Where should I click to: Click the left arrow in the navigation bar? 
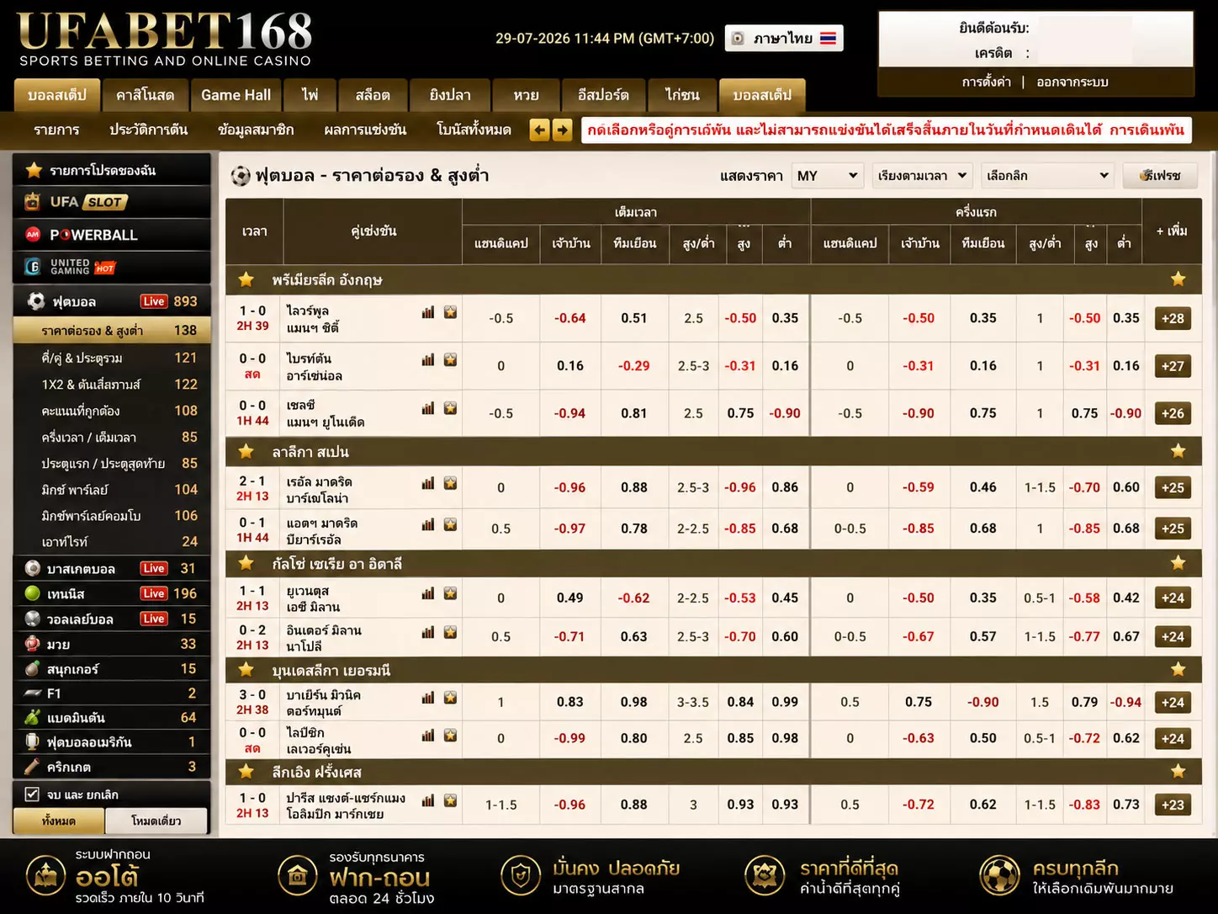pyautogui.click(x=539, y=130)
